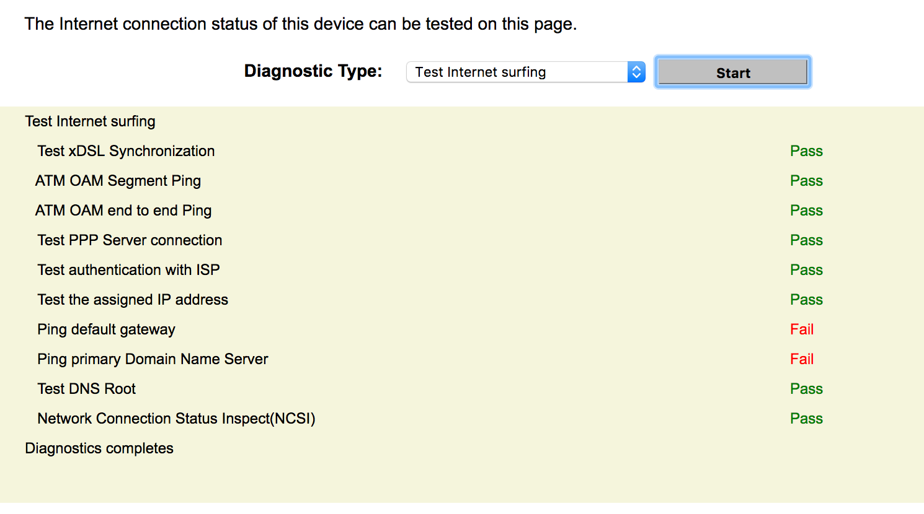924x514 pixels.
Task: Click Pass result for Test DNS Root
Action: (806, 389)
